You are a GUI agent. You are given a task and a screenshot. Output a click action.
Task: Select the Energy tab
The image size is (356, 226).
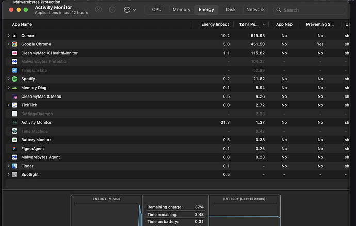206,10
